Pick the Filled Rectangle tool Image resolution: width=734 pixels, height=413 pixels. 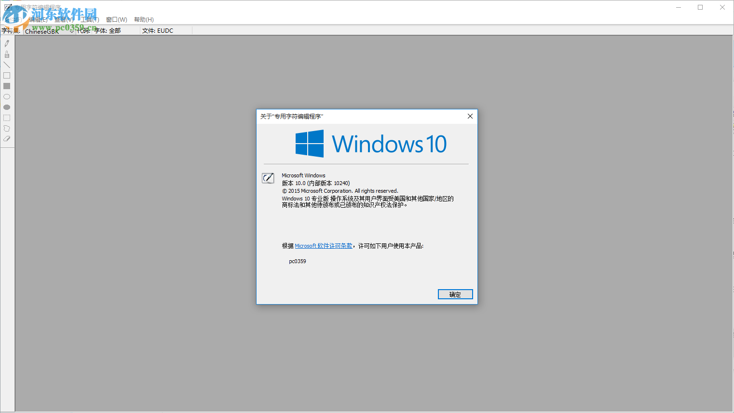click(x=7, y=86)
